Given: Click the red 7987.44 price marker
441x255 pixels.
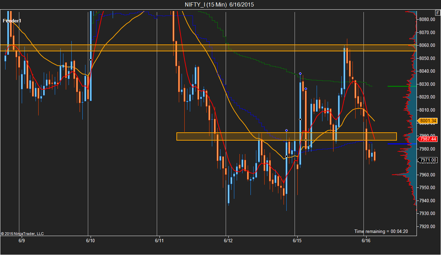Looking at the screenshot, I should [428, 139].
